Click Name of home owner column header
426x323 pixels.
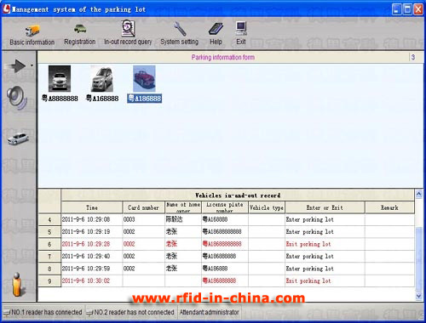(183, 207)
